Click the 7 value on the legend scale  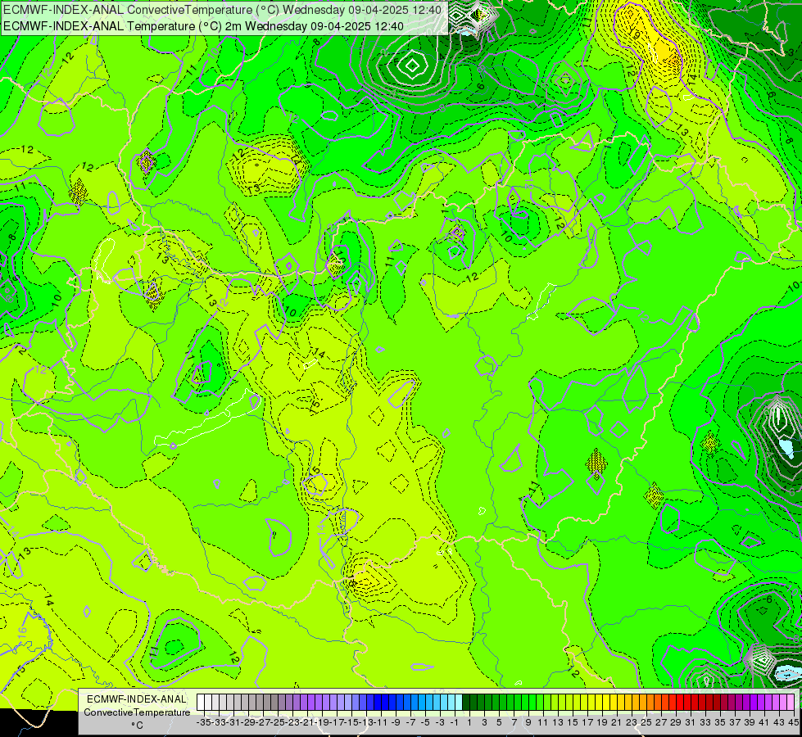pyautogui.click(x=514, y=722)
